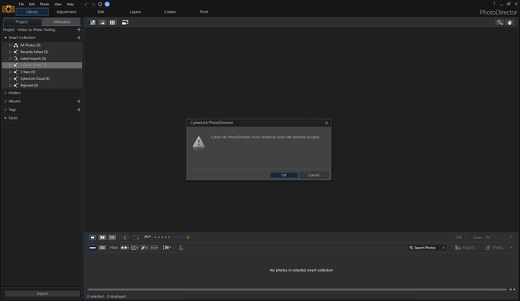Open the sort order dropdown
Screen dimensions: 520x301
(167, 248)
